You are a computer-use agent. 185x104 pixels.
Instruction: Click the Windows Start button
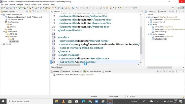tap(3, 101)
